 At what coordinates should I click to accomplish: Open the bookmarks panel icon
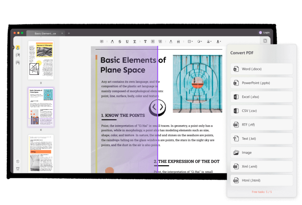coord(18,169)
